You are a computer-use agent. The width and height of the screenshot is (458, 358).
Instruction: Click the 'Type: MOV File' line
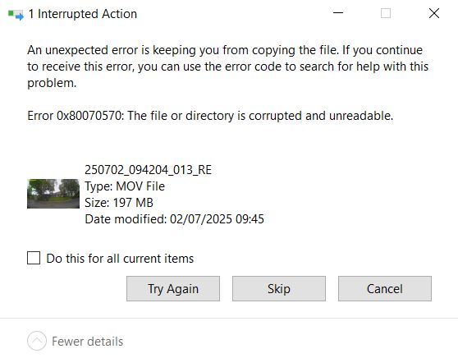pos(125,186)
